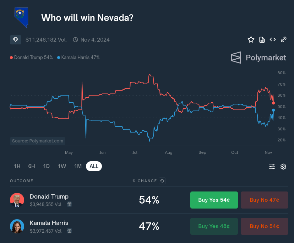Screen dimensions: 294x243
Task: Switch chart range to 1H
Action: (17, 166)
